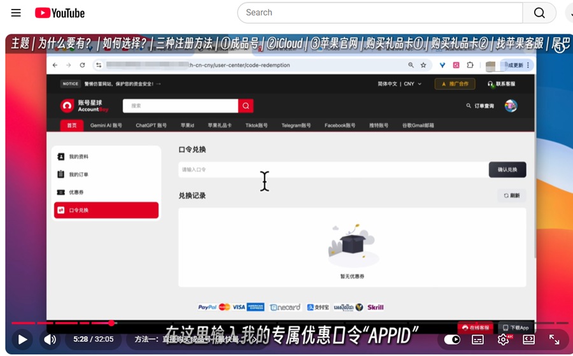Select the Telegram账号 tab
Image resolution: width=573 pixels, height=356 pixels.
(x=296, y=125)
